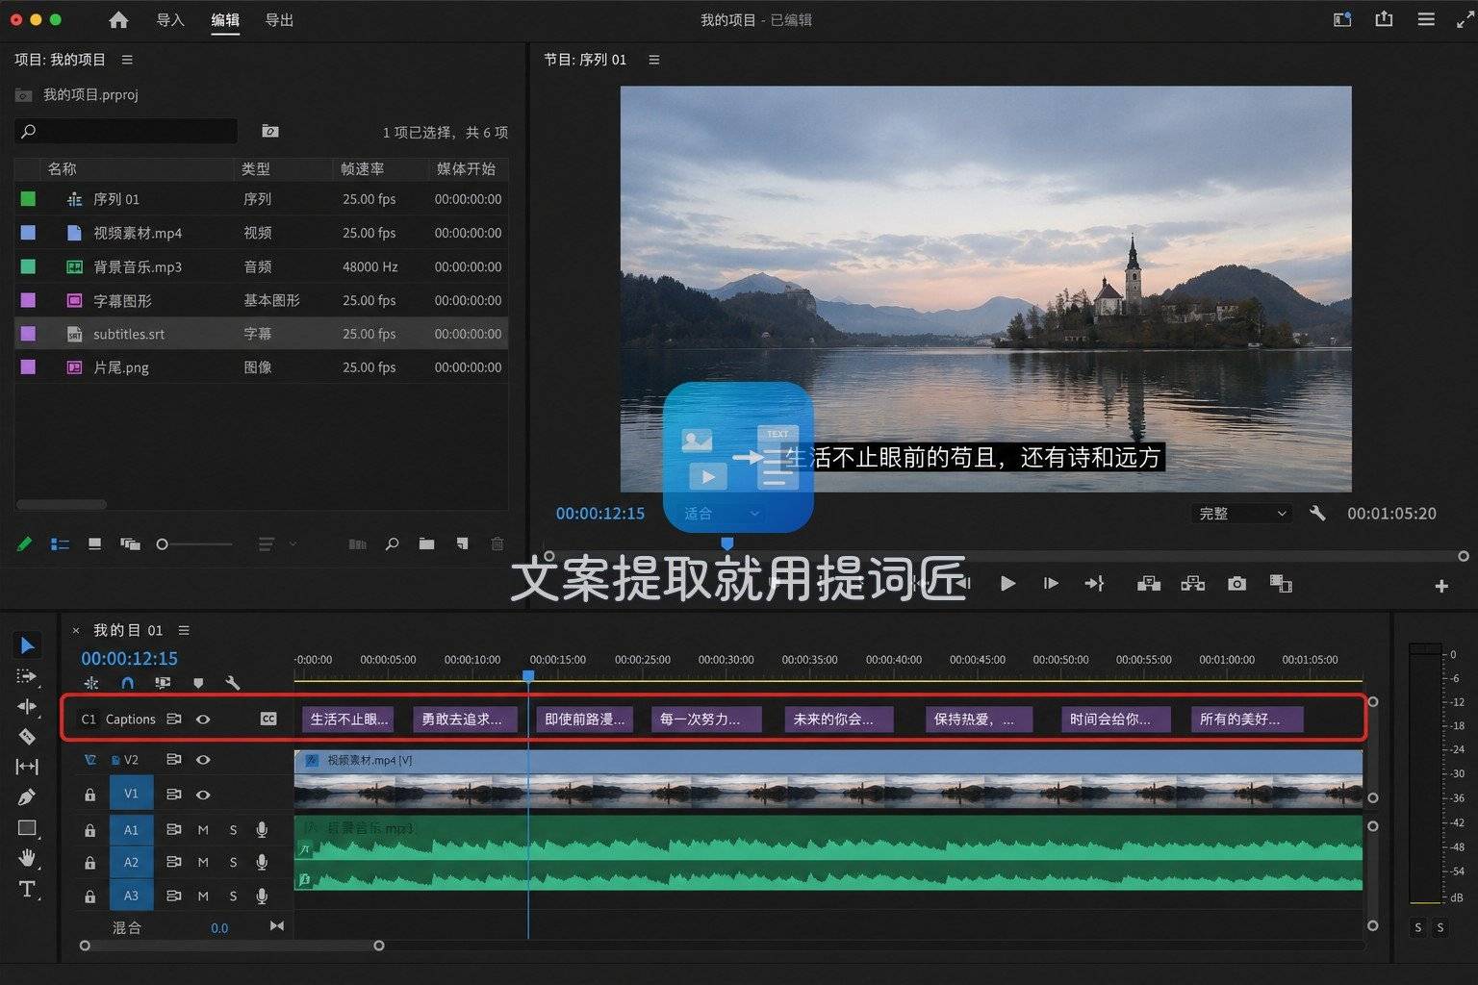Open the 节目: 序列 01 panel menu
This screenshot has height=985, width=1478.
click(654, 60)
